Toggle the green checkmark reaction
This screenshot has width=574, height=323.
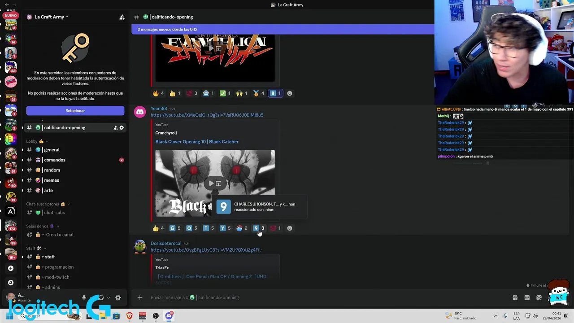pos(225,93)
